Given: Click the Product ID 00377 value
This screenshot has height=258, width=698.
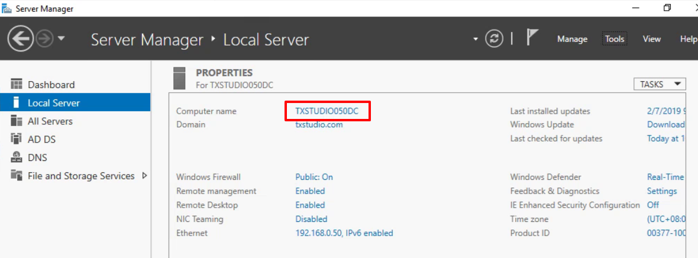Looking at the screenshot, I should [x=666, y=233].
